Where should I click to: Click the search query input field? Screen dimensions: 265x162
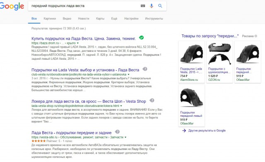pyautogui.click(x=84, y=6)
